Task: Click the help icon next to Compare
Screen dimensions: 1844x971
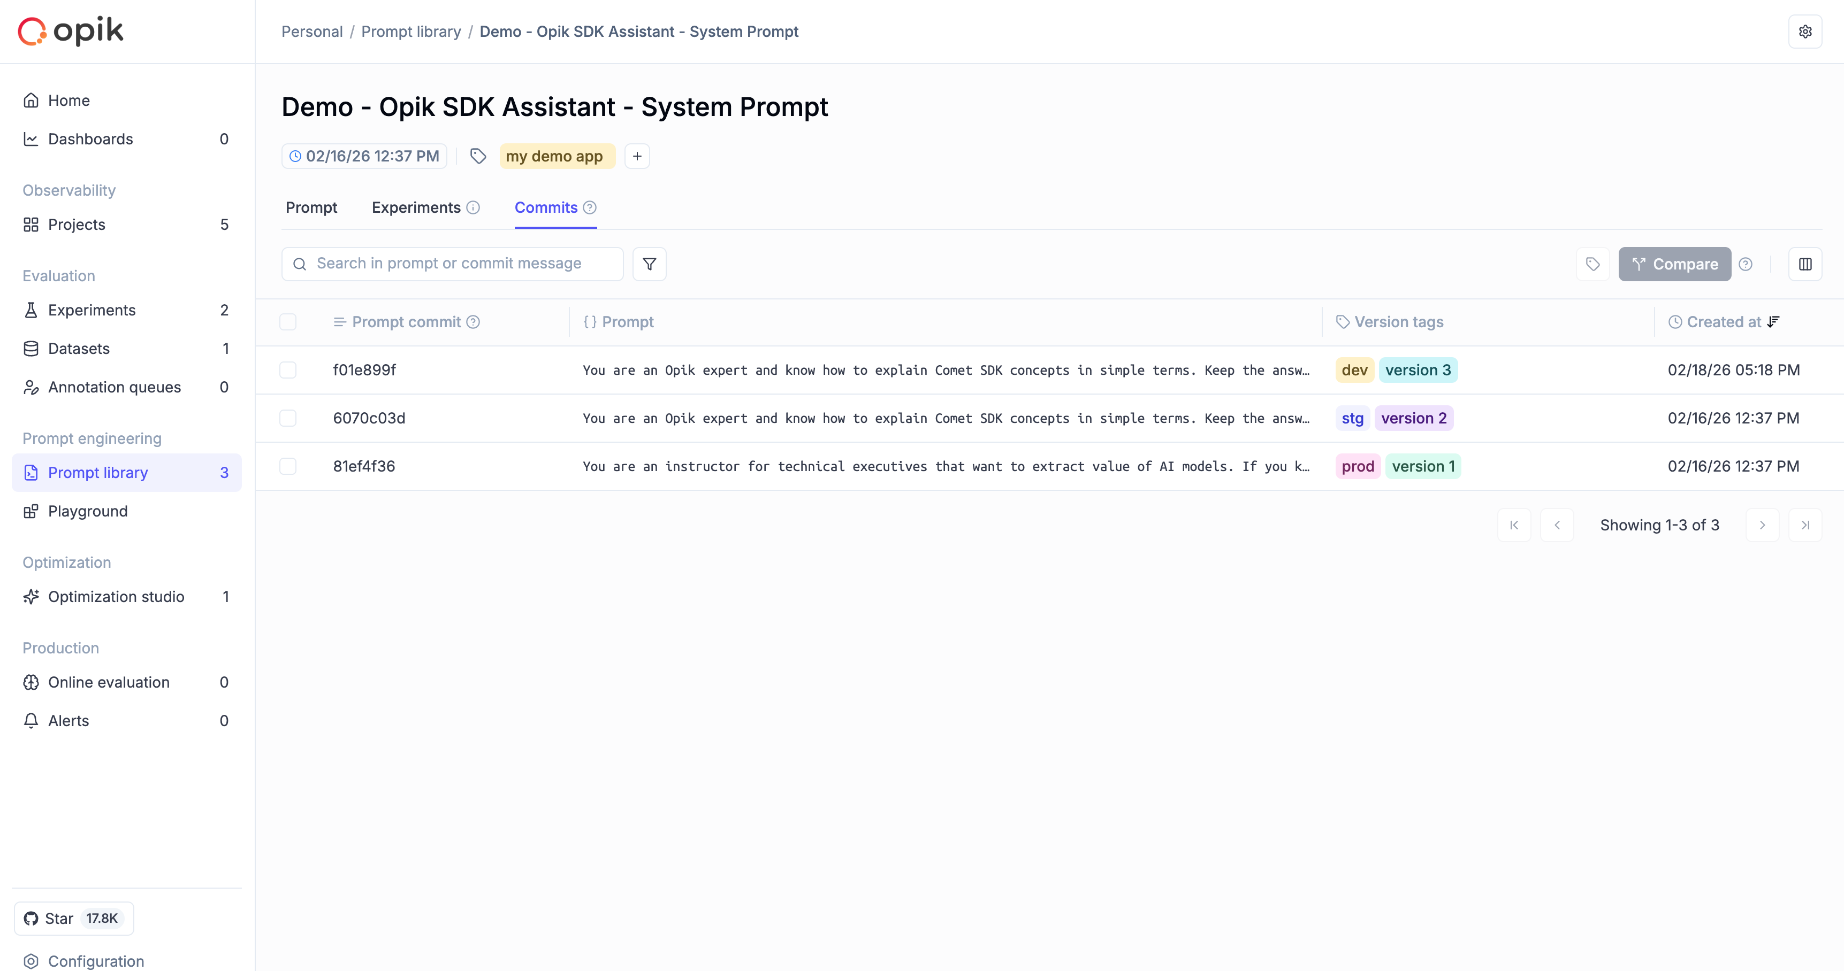Action: [1746, 264]
